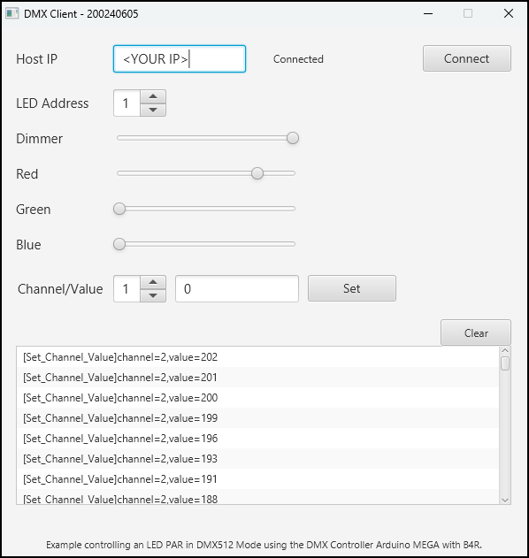Click the Dimmer slider thumb
This screenshot has height=558, width=529.
293,138
